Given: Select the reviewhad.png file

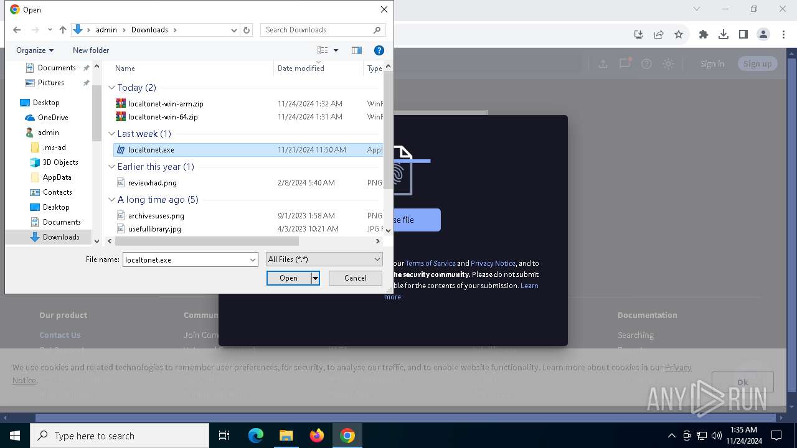Looking at the screenshot, I should (153, 183).
